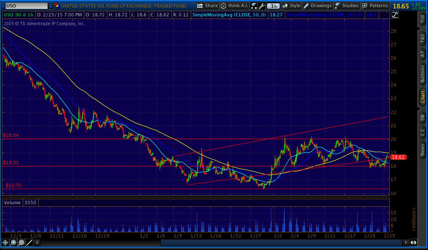Click the scroll left arrow
The width and height of the screenshot is (428, 250).
click(37, 242)
